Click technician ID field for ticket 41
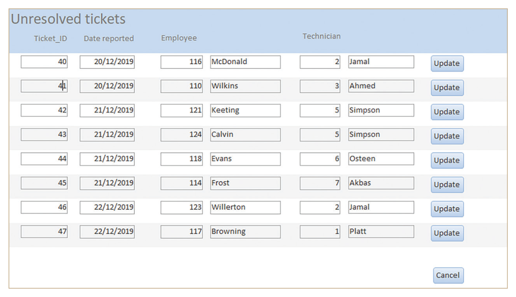516x297 pixels. click(320, 86)
